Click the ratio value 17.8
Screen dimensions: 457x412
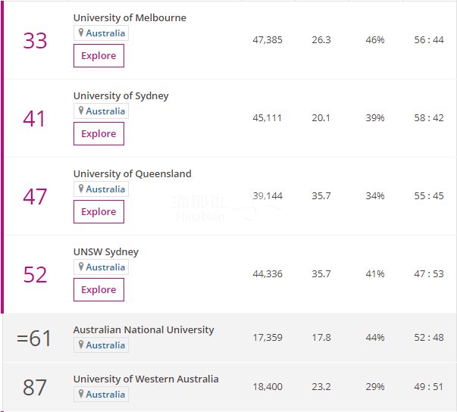(321, 338)
